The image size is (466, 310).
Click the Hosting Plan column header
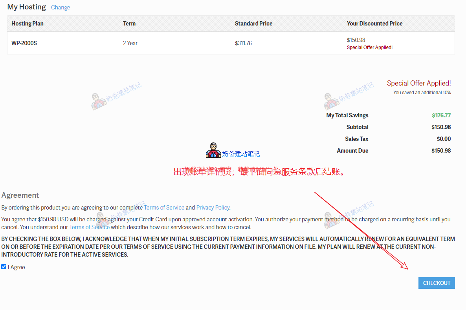pyautogui.click(x=28, y=24)
